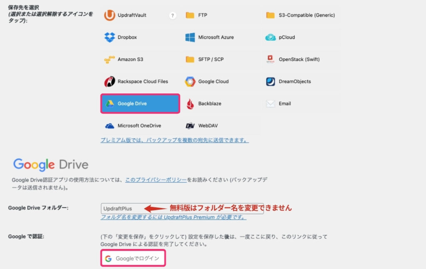
Task: Click the "pCloud" label text
Action: (x=287, y=37)
